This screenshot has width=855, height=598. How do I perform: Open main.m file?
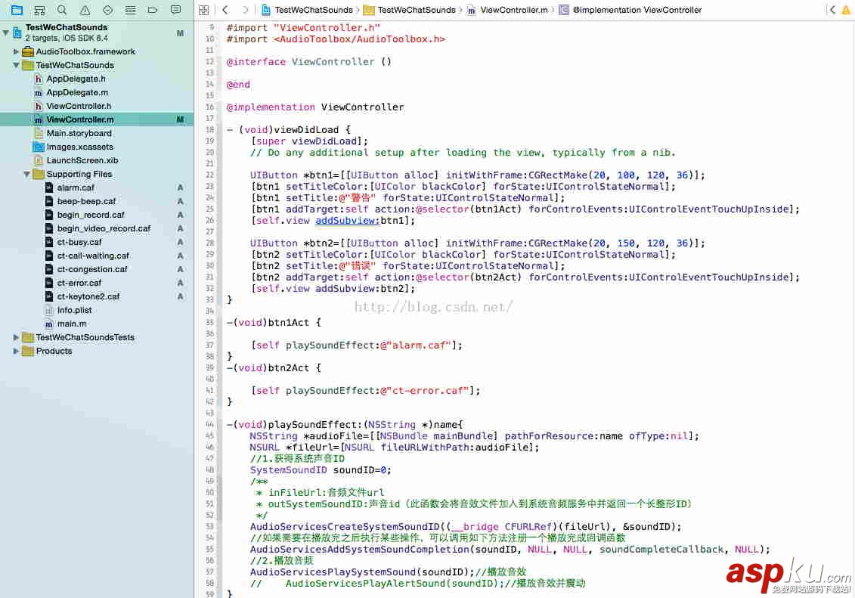tap(71, 324)
